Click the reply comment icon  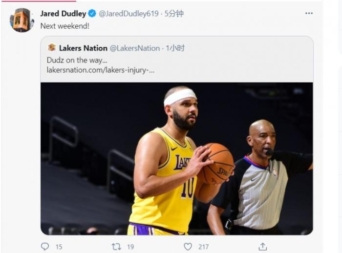pos(45,247)
